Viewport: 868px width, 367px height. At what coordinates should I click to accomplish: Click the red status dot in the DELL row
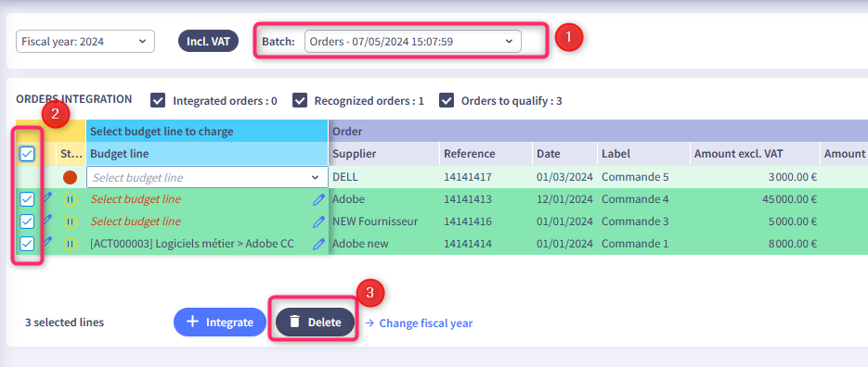pos(71,177)
